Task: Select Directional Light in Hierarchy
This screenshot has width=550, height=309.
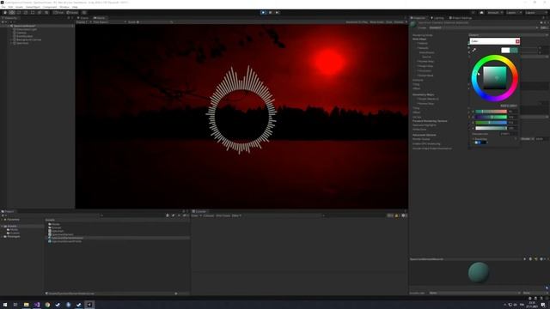Action: [27, 29]
